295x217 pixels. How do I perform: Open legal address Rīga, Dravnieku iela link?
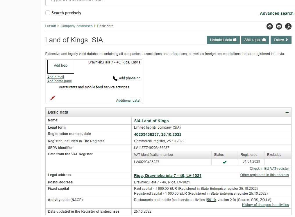tap(167, 176)
